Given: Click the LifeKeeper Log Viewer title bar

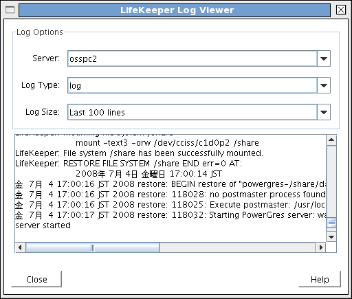Looking at the screenshot, I should pos(175,10).
